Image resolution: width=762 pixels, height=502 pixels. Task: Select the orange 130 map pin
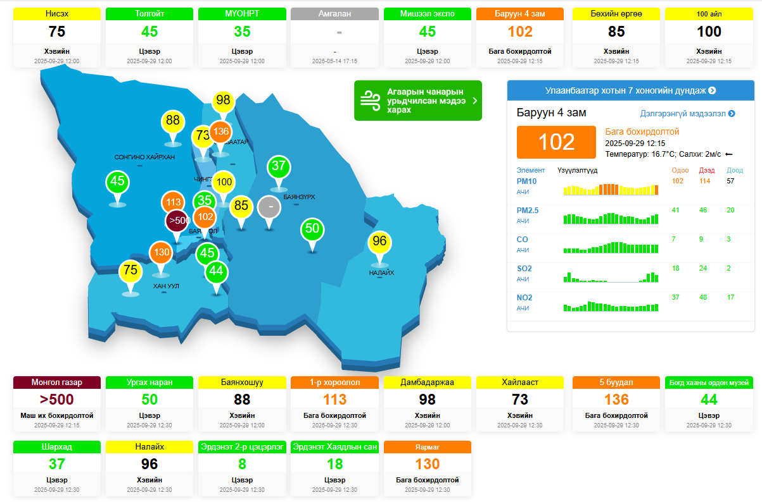point(161,252)
